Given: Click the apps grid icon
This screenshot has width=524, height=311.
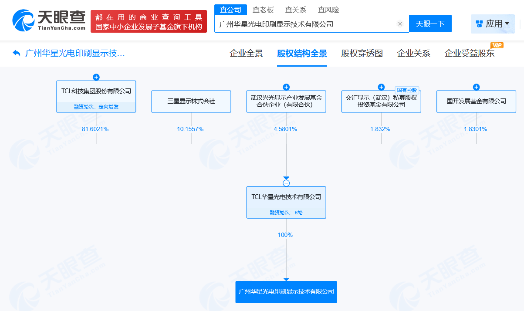Looking at the screenshot, I should pyautogui.click(x=479, y=24).
